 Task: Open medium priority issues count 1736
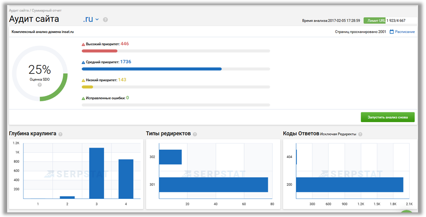click(126, 62)
